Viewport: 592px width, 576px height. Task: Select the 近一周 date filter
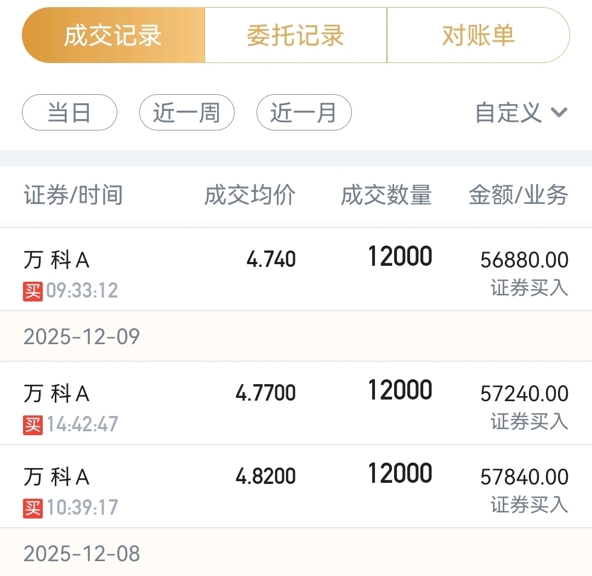tap(187, 112)
